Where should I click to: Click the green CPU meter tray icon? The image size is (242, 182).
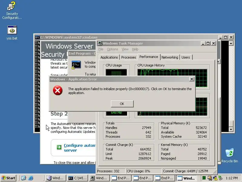click(x=204, y=178)
